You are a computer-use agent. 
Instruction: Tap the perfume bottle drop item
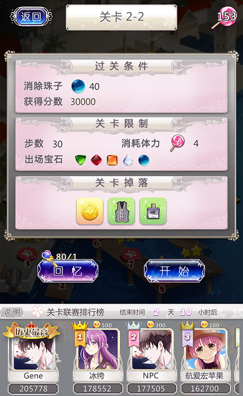[153, 211]
